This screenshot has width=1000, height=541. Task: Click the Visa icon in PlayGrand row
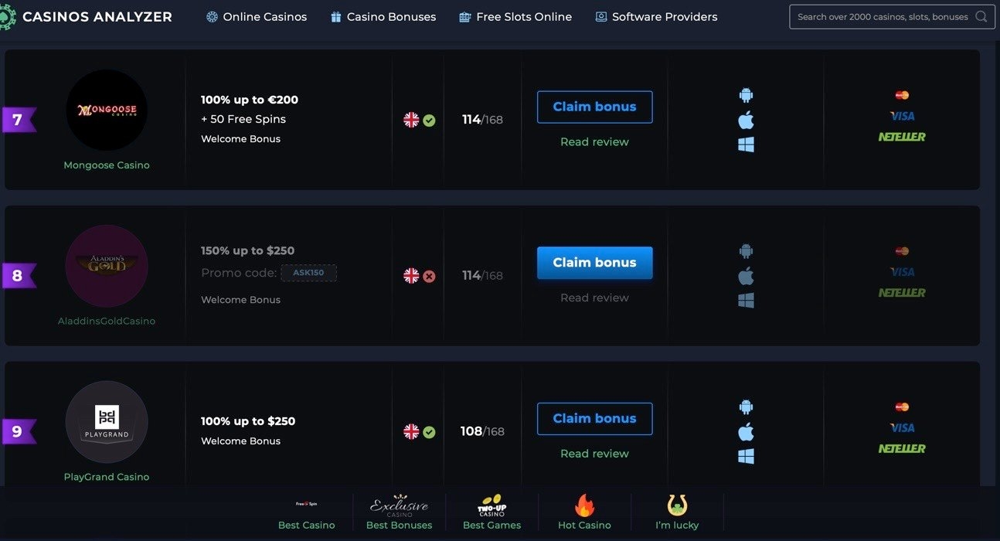click(902, 428)
